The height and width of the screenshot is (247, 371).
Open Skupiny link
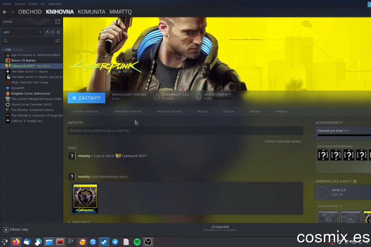pos(202,111)
